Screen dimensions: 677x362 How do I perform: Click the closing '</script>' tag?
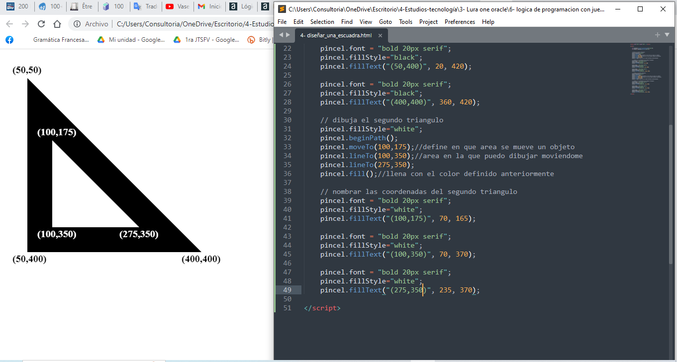[322, 308]
